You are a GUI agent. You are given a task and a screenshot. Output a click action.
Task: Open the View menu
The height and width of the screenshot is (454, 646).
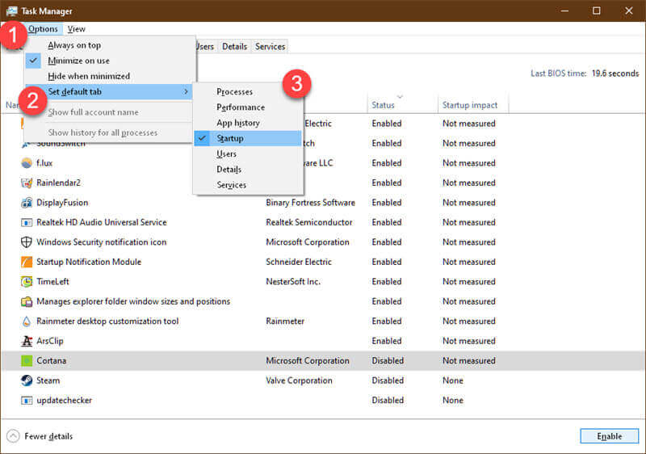[x=76, y=29]
